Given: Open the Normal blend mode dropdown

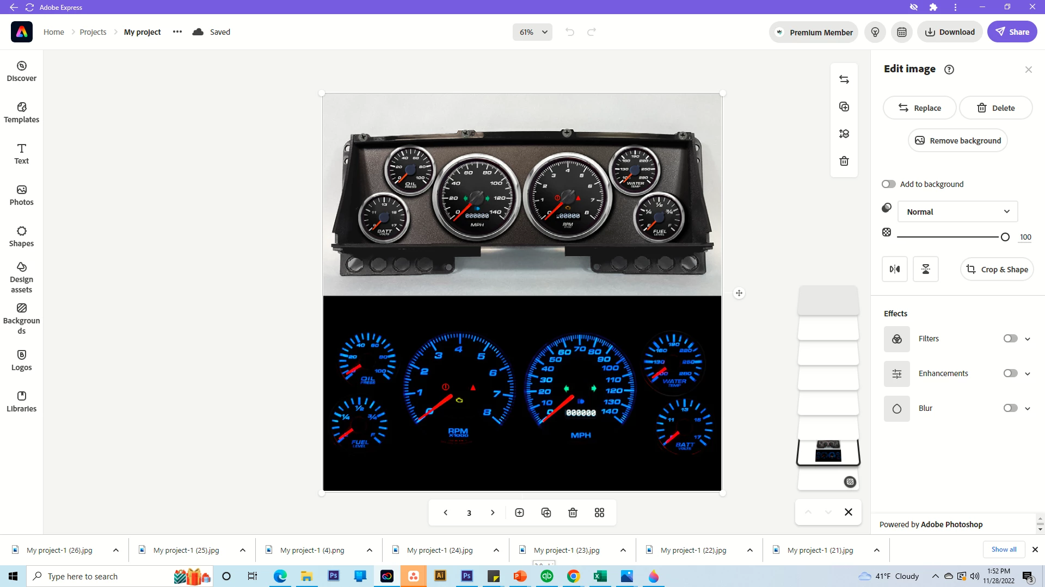Looking at the screenshot, I should click(x=957, y=212).
